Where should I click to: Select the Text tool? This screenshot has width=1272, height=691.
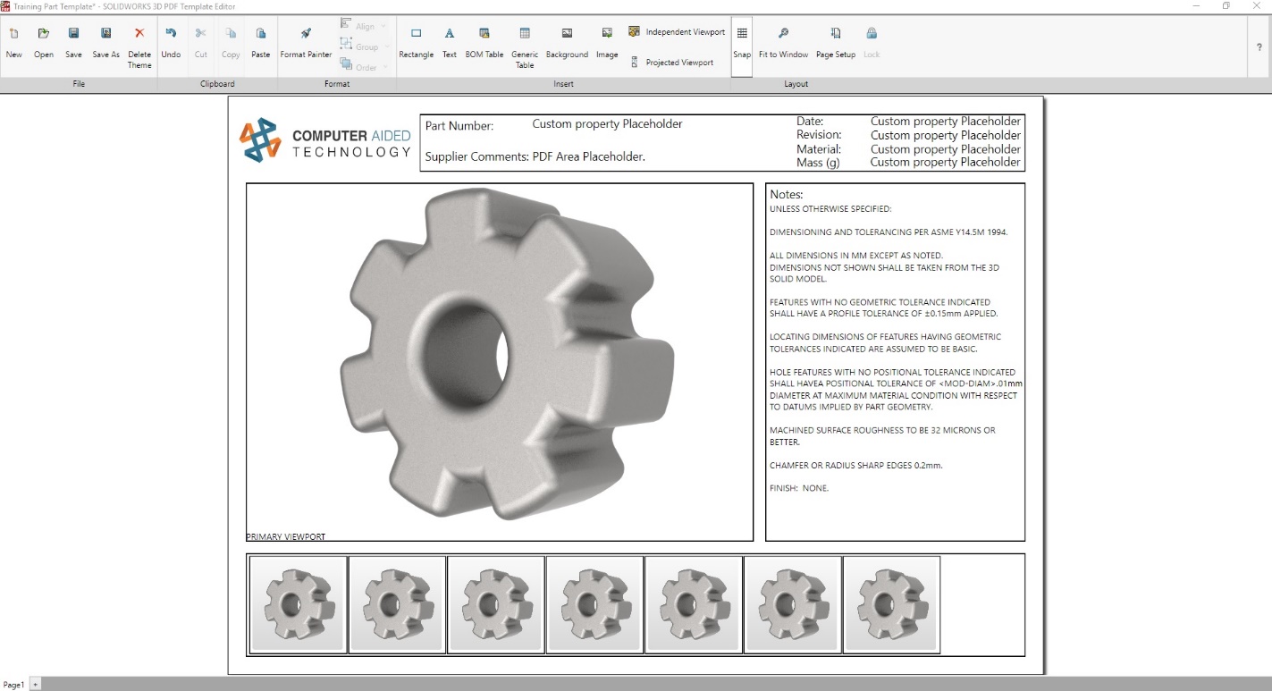pos(449,42)
